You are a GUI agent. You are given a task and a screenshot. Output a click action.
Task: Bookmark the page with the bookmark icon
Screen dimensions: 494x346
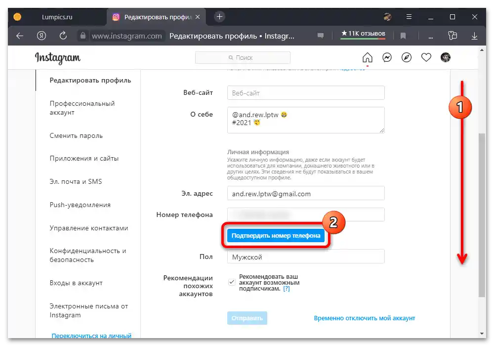click(403, 36)
